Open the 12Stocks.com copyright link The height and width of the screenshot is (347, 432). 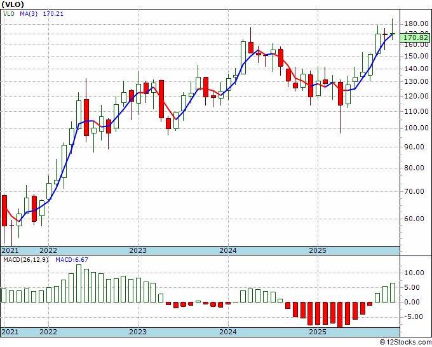(405, 343)
